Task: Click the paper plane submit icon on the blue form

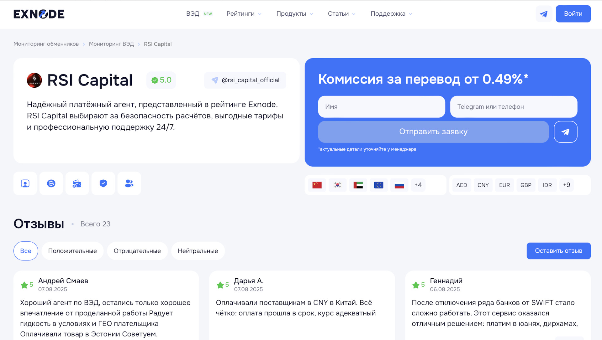Action: pos(566,132)
